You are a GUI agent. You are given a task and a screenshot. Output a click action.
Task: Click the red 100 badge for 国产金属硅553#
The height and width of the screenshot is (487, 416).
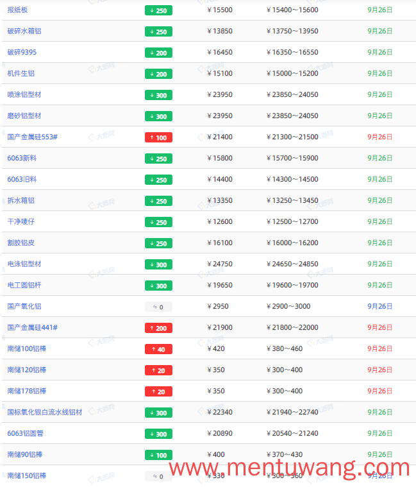click(158, 137)
